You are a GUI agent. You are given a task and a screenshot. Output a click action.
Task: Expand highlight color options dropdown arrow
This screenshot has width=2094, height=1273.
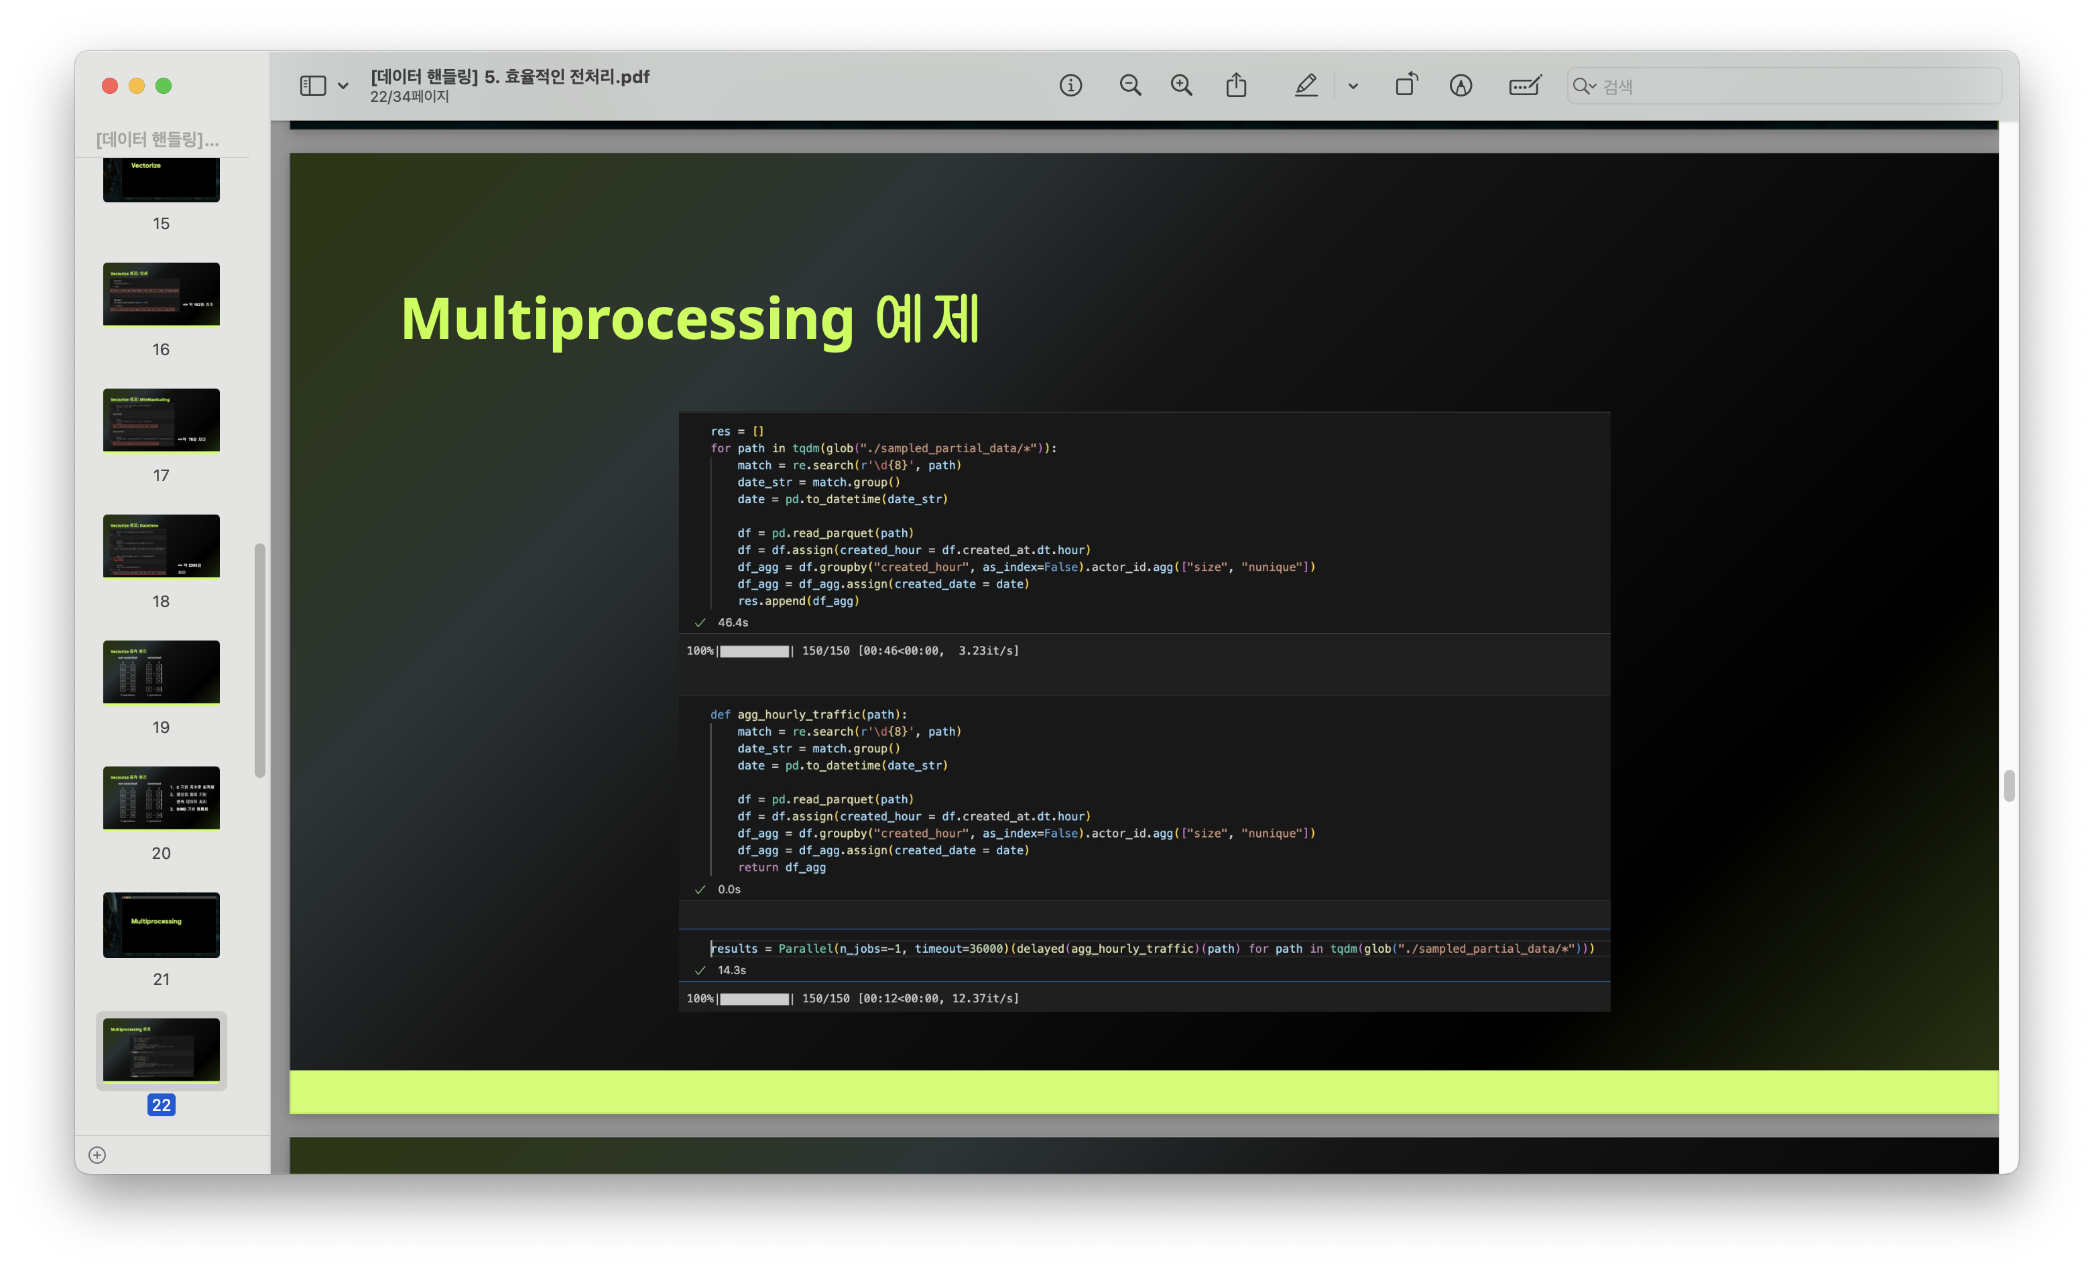click(1353, 86)
